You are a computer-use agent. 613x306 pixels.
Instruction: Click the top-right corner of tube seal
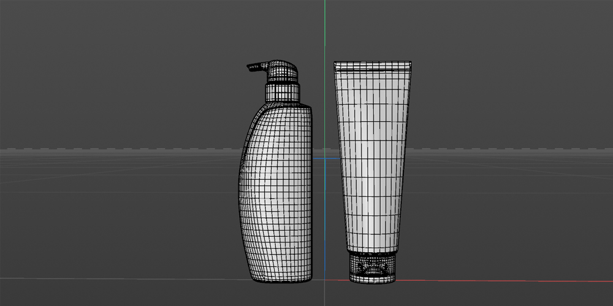409,63
